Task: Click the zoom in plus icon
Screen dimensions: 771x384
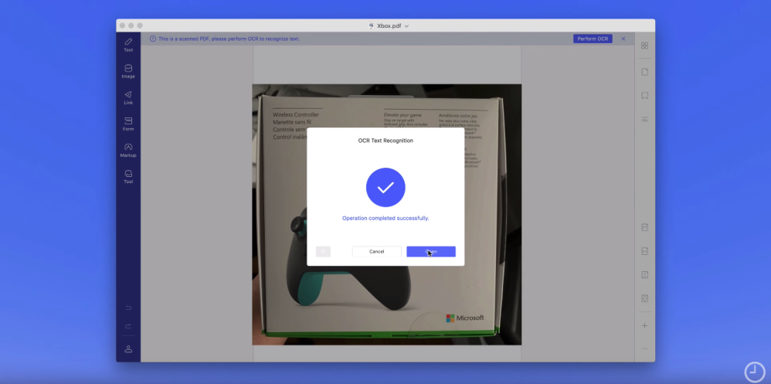Action: 644,325
